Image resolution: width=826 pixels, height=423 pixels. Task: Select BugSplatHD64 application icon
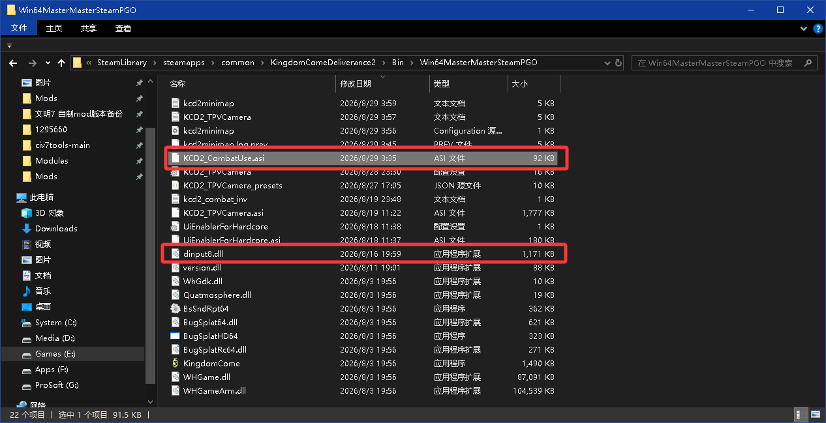click(x=175, y=336)
